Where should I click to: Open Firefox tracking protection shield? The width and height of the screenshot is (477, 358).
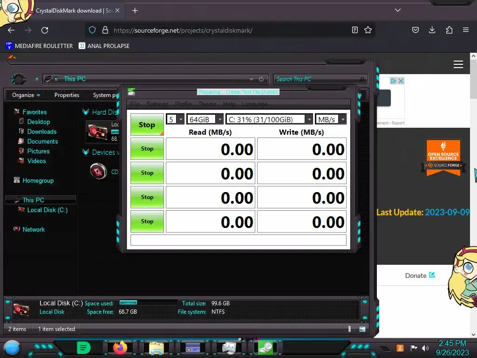(x=92, y=30)
